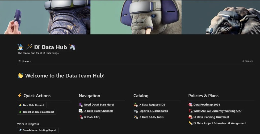Click the unicorn emoji after IX Data Hub
260x134 pixels.
click(72, 47)
